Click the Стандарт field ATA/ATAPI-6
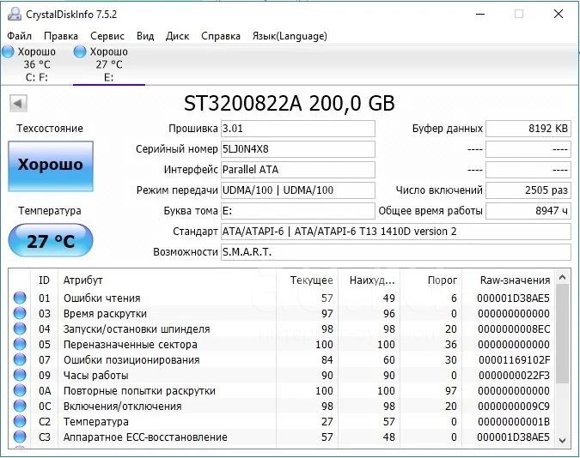The width and height of the screenshot is (580, 458). tap(396, 232)
